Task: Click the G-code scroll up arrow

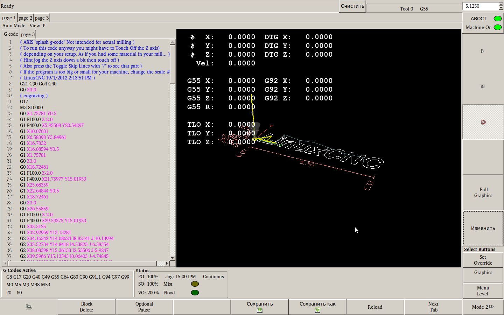Action: [x=172, y=42]
